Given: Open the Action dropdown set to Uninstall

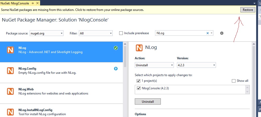Looking at the screenshot, I should pos(154,65).
